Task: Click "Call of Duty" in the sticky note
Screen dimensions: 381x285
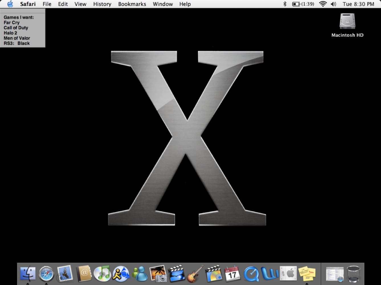Action: (16, 28)
